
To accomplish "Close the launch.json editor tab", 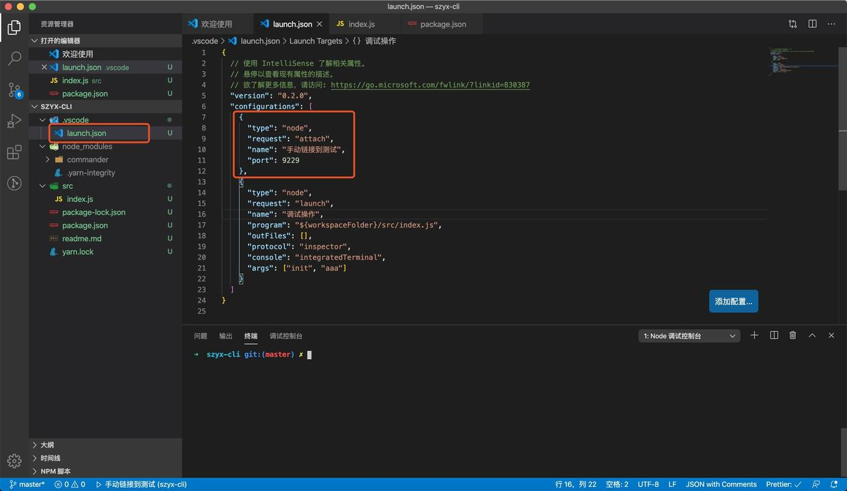I will click(319, 24).
